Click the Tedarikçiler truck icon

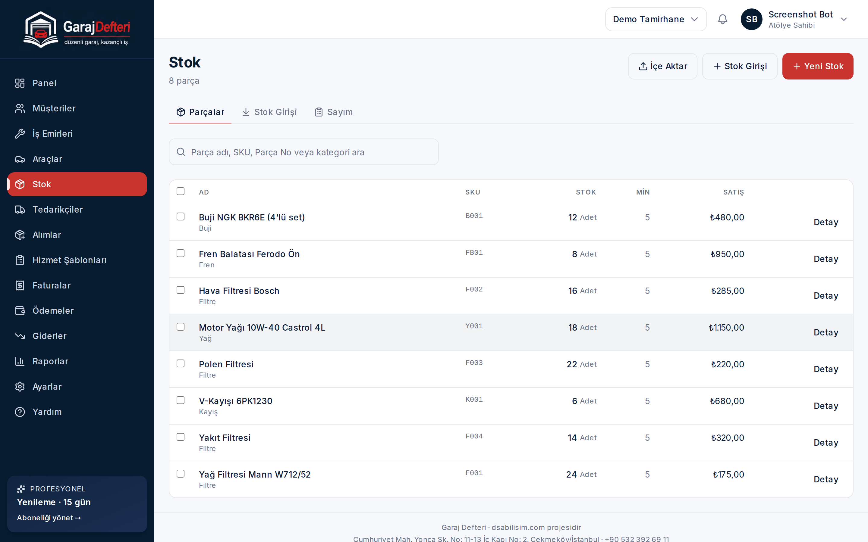[x=20, y=210]
